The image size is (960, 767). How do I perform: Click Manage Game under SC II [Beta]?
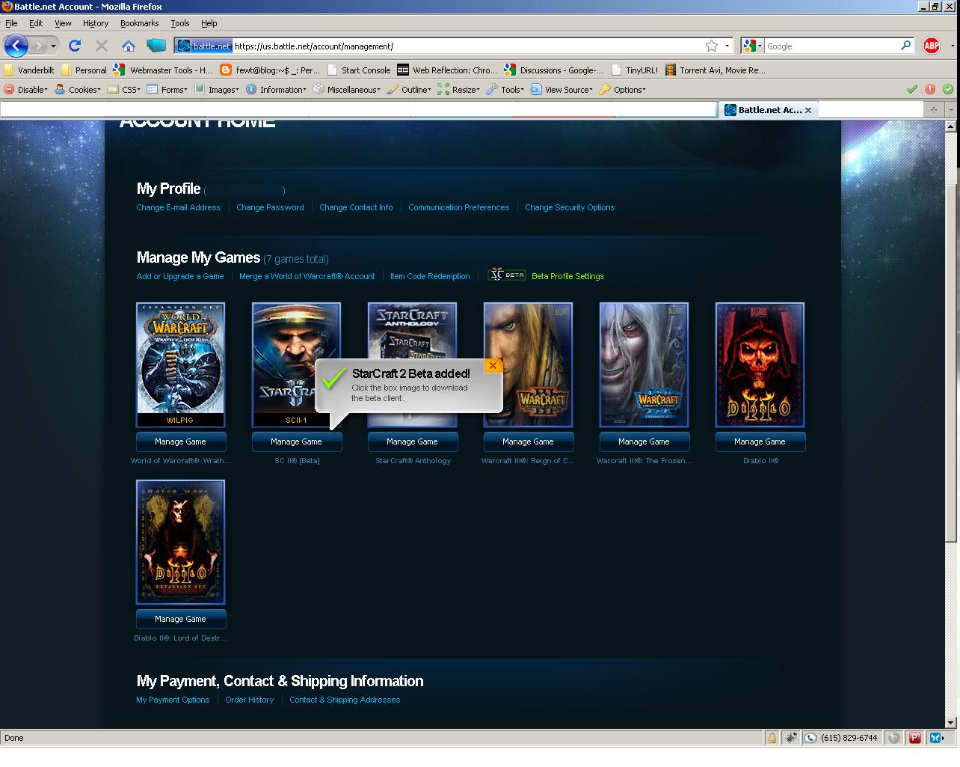pyautogui.click(x=296, y=441)
